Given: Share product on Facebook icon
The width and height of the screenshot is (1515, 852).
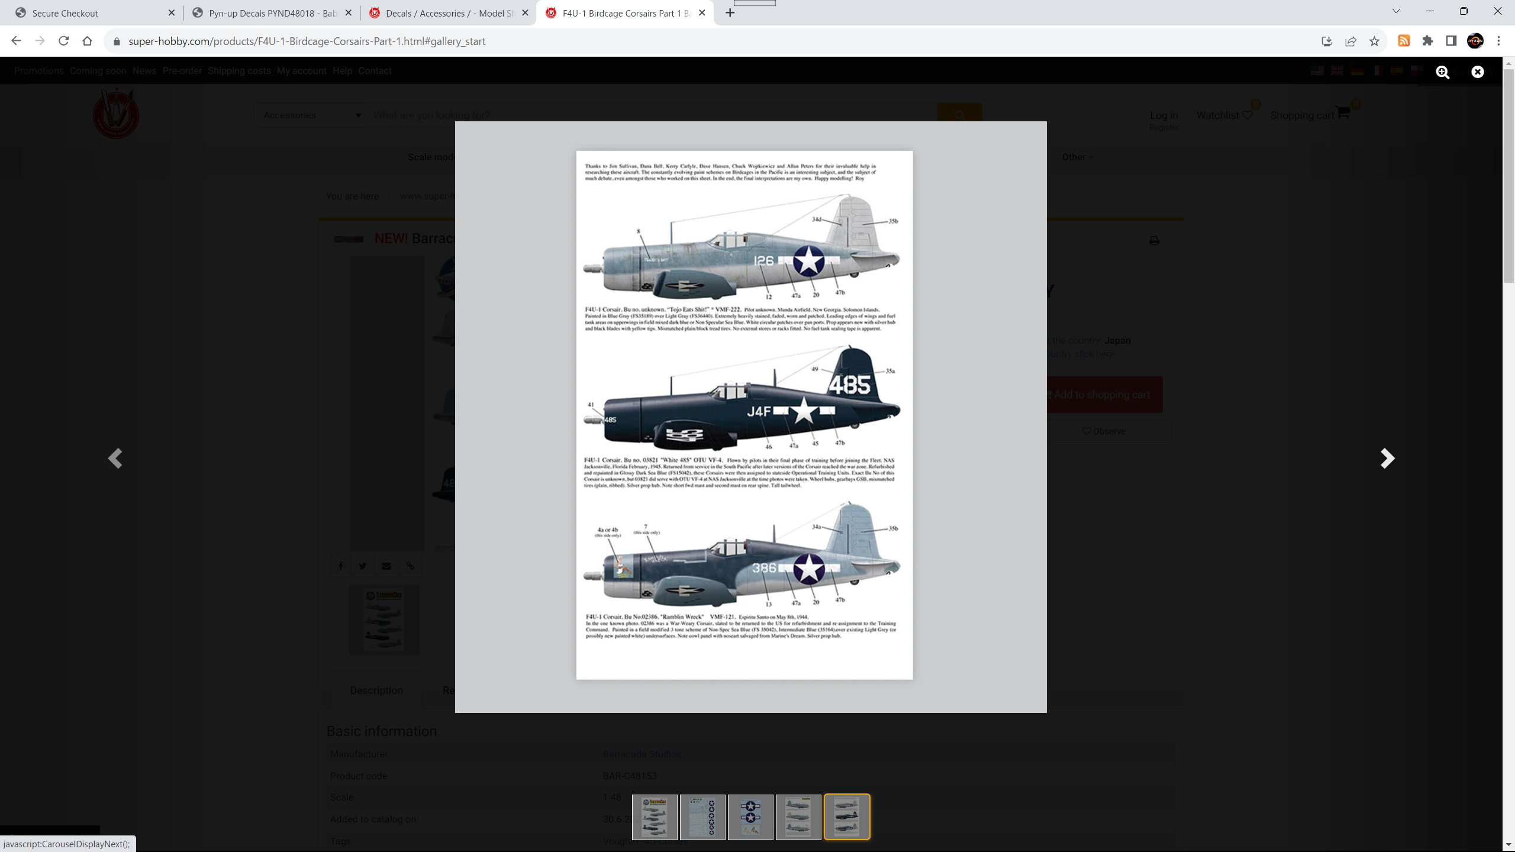Looking at the screenshot, I should pos(341,566).
